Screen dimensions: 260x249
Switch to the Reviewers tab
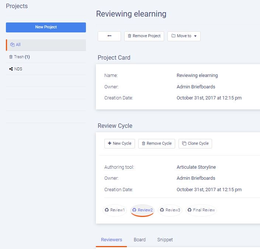(x=111, y=240)
